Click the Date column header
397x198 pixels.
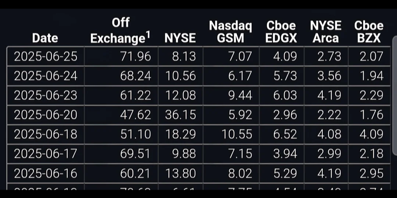(45, 38)
